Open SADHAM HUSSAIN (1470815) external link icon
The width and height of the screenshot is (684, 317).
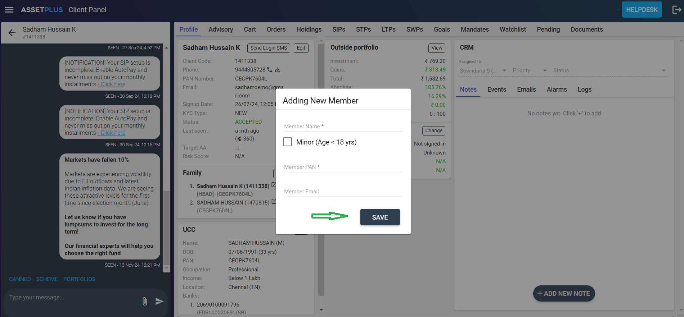point(274,201)
